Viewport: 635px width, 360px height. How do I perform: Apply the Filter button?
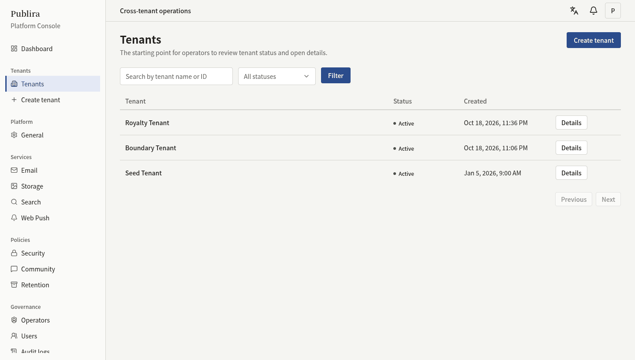[336, 75]
